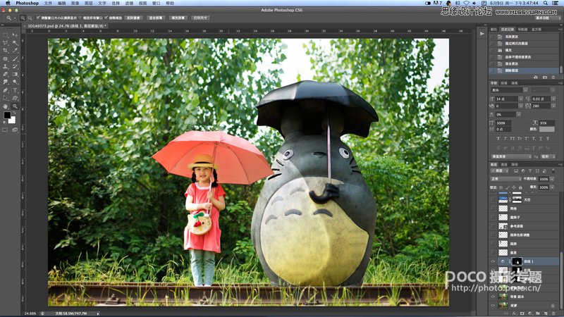Toggle the 调整窗口大小以满屏显示 checkbox
This screenshot has width=564, height=317.
38,18
